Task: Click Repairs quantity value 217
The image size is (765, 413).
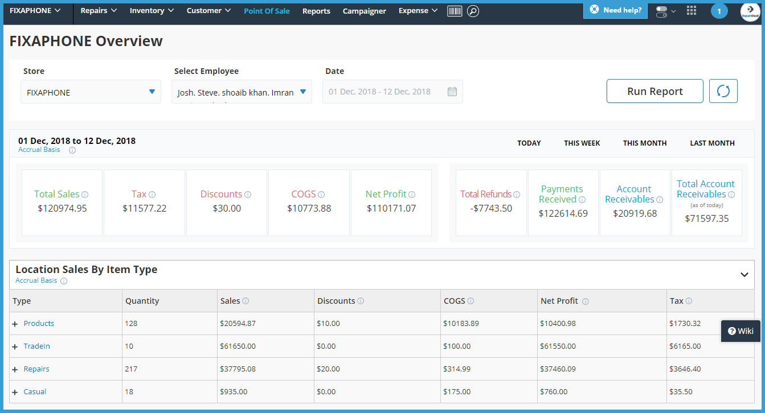Action: tap(131, 369)
